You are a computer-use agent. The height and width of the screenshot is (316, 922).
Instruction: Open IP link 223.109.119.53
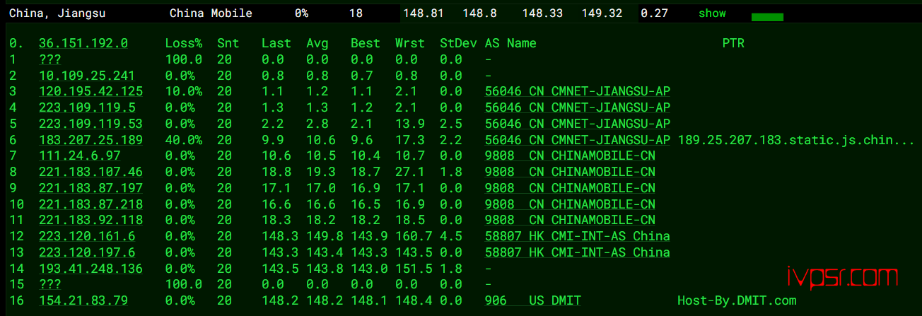click(91, 124)
